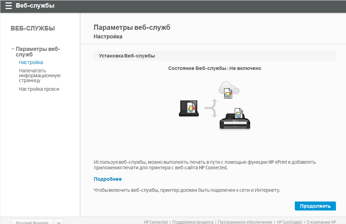346x224 pixels.
Task: Open Напечатать информационную страницу
Action: pyautogui.click(x=40, y=75)
